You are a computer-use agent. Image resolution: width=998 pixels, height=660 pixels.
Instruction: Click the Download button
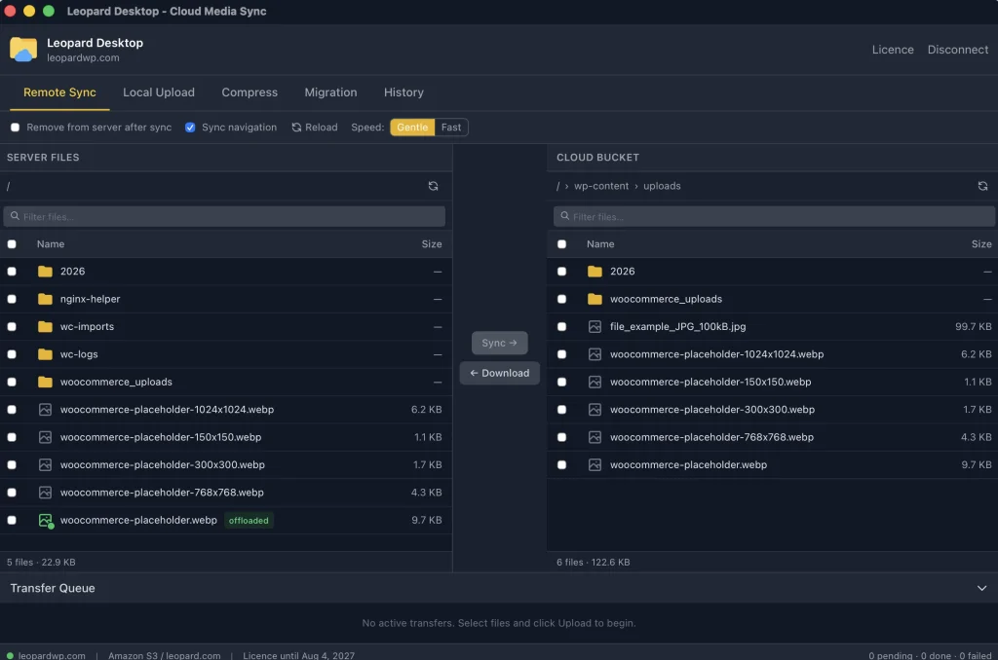point(499,373)
